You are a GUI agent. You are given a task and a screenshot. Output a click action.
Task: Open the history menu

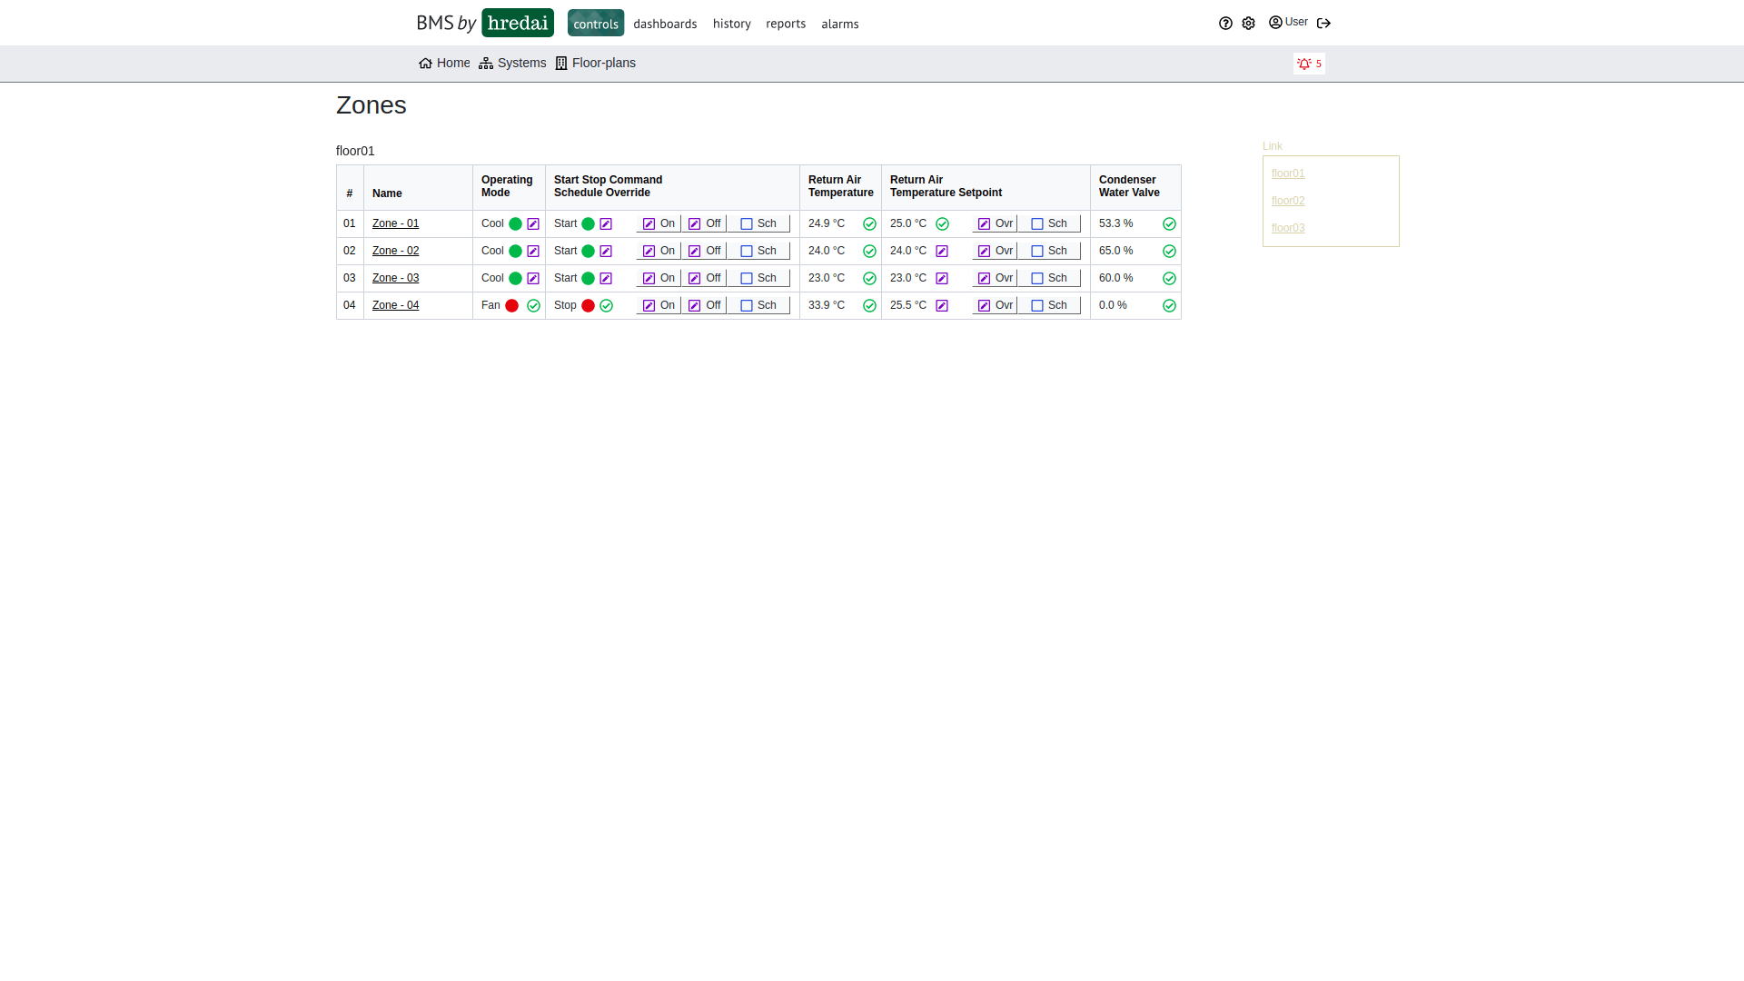(732, 24)
